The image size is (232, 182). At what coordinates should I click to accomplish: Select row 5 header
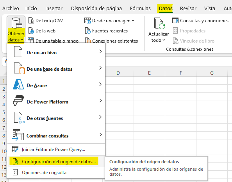point(4,112)
